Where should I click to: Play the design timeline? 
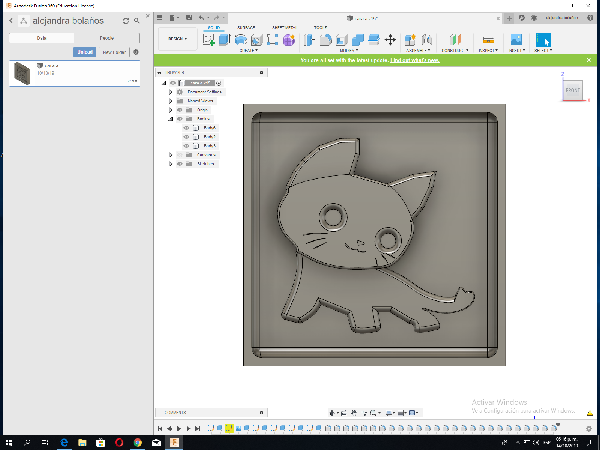[178, 429]
